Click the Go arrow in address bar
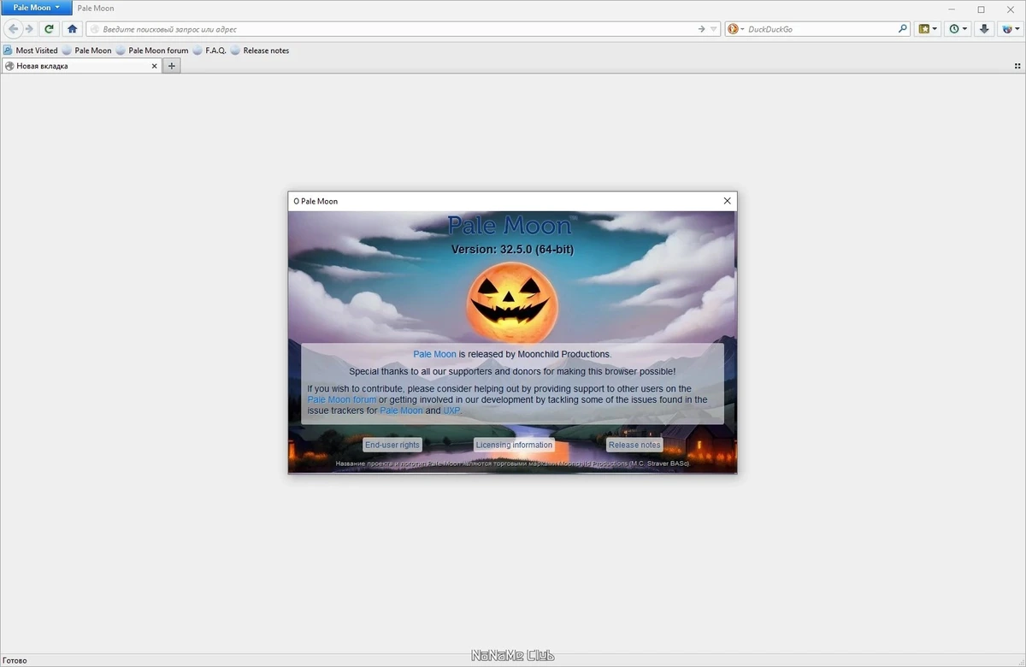 coord(702,29)
